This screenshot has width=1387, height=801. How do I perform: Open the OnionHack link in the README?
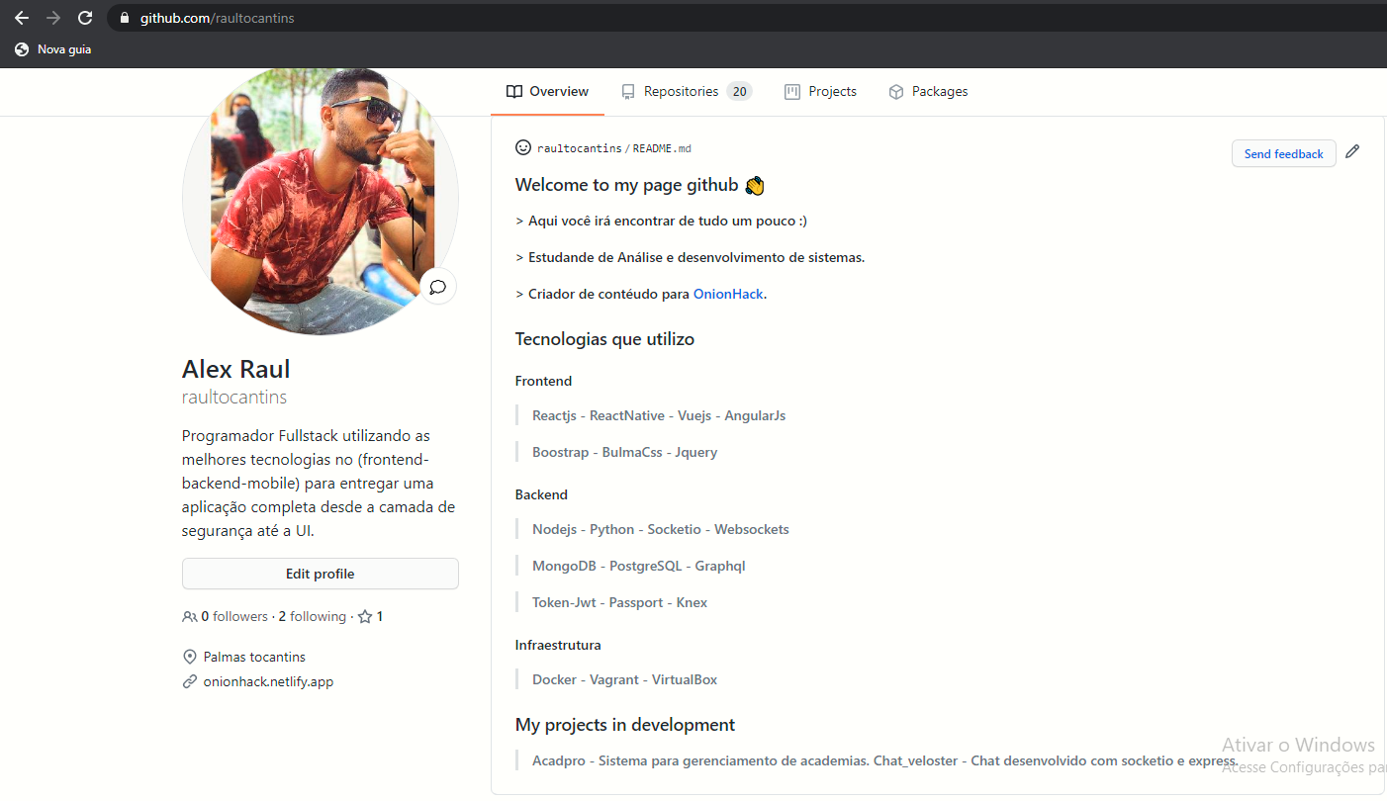click(728, 294)
